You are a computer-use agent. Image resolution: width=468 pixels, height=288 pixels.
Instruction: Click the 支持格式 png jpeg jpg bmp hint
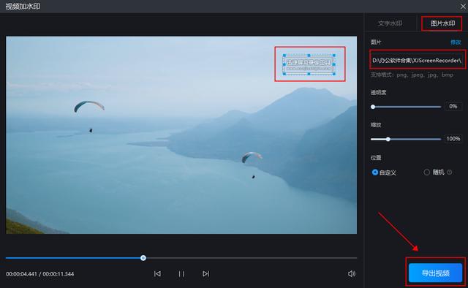tap(412, 75)
